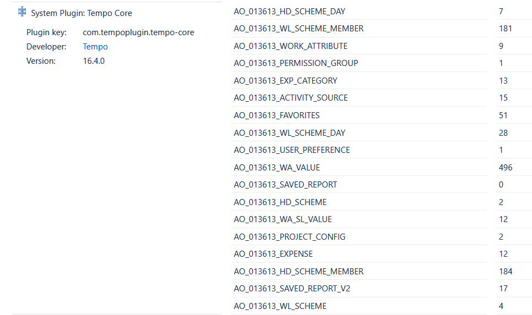Screen dimensions: 532x315
Task: Open the Tempo developer link
Action: 95,47
